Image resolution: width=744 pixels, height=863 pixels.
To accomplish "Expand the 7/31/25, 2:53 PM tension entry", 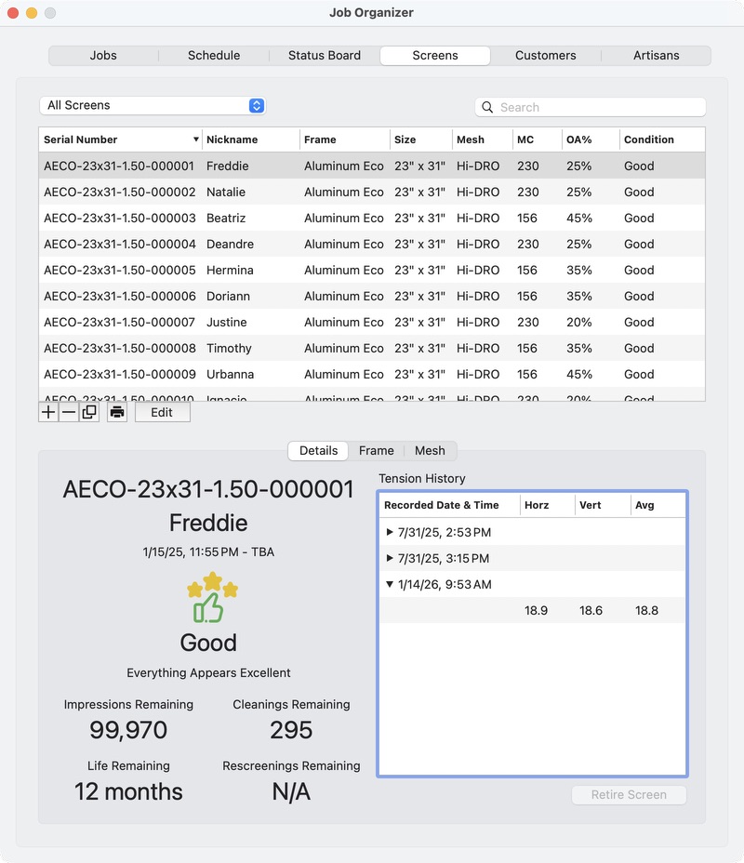I will (390, 533).
